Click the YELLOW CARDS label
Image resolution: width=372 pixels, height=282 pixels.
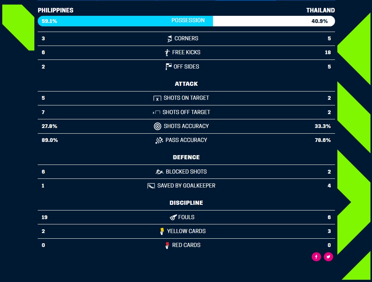(x=186, y=231)
